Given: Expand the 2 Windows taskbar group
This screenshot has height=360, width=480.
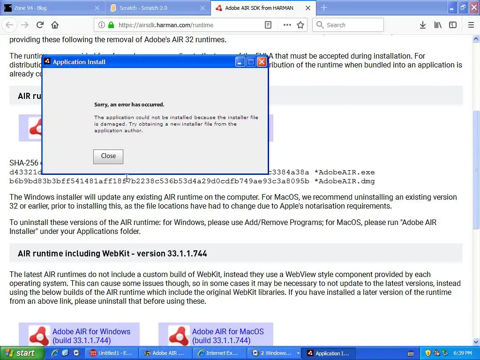Looking at the screenshot, I should 274,353.
